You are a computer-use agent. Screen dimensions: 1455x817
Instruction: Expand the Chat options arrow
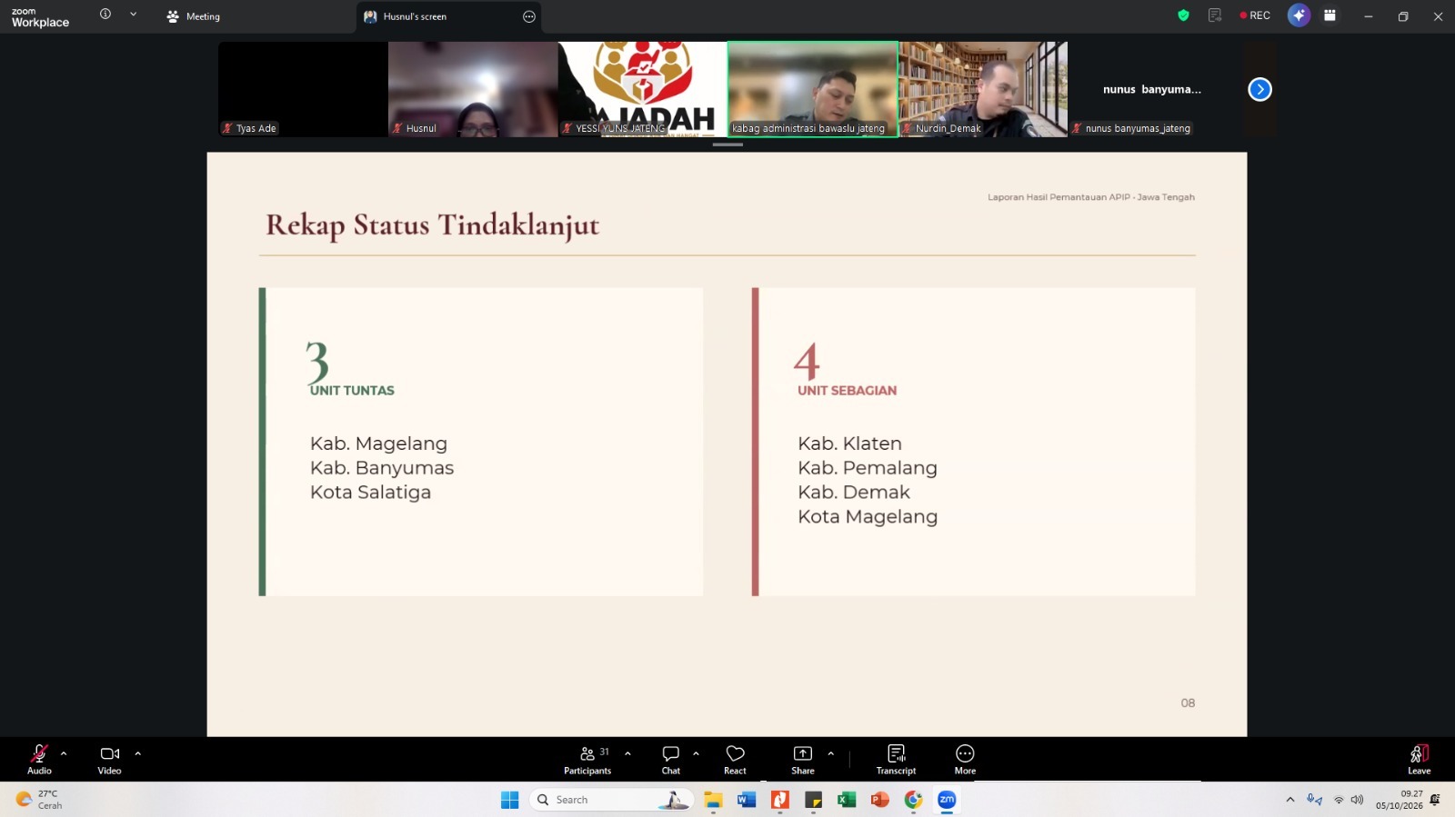[x=696, y=753]
